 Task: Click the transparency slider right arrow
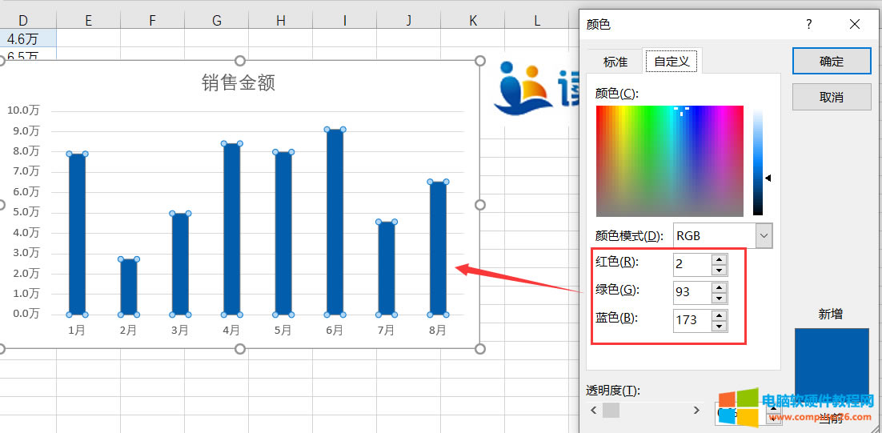point(696,410)
